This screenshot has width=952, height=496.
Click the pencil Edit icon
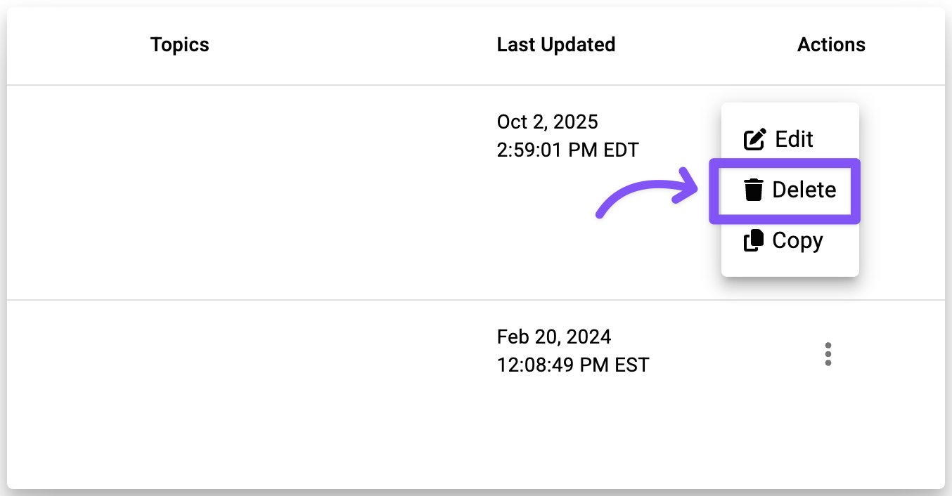(754, 139)
